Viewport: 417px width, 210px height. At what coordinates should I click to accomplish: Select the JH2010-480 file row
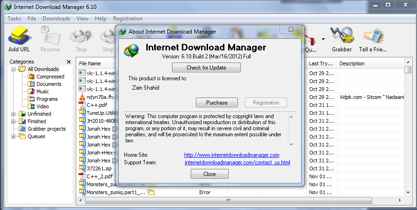pos(97,121)
